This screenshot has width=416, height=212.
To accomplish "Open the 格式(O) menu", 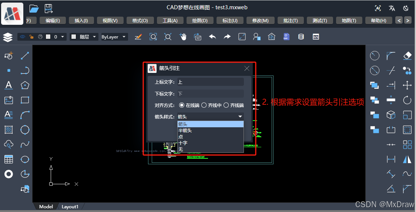I will pyautogui.click(x=140, y=20).
